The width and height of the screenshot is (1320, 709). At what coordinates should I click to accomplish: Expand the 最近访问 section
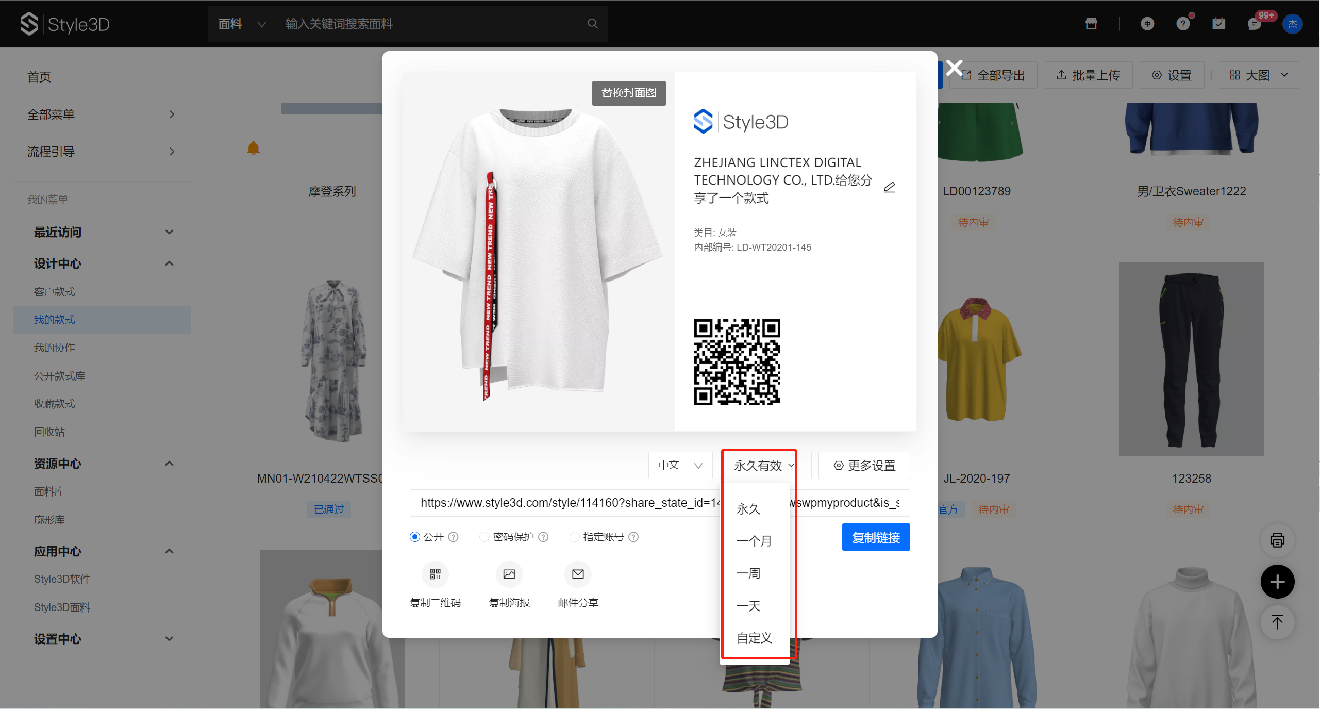[102, 232]
